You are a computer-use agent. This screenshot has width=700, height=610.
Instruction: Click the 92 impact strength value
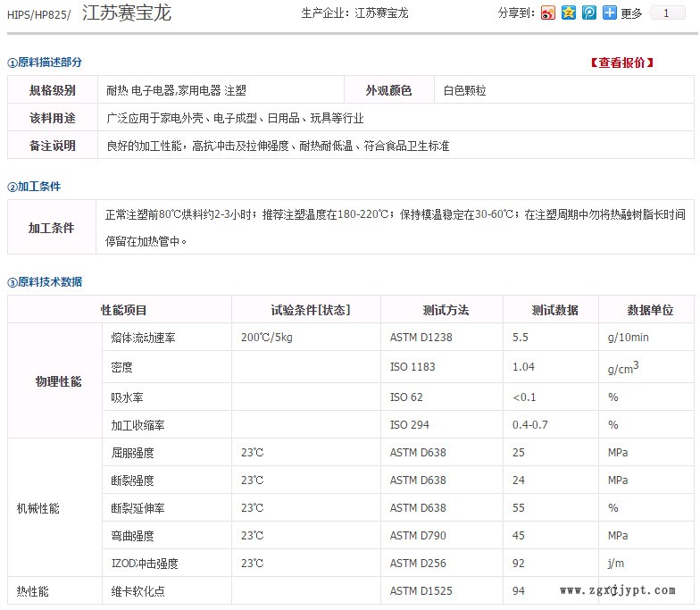(x=518, y=563)
